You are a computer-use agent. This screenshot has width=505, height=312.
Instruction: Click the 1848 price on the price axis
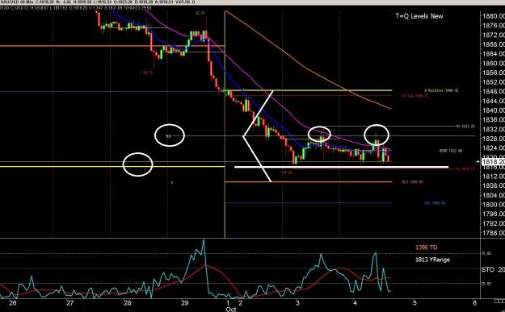pos(494,92)
